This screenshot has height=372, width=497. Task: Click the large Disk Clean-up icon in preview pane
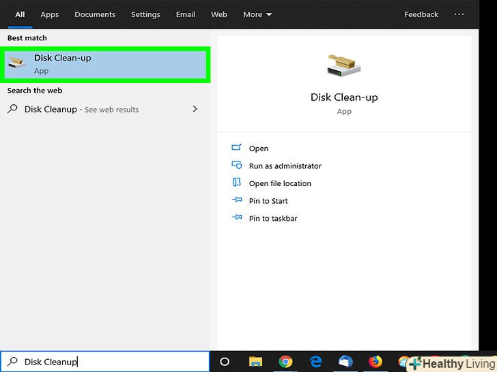[344, 65]
